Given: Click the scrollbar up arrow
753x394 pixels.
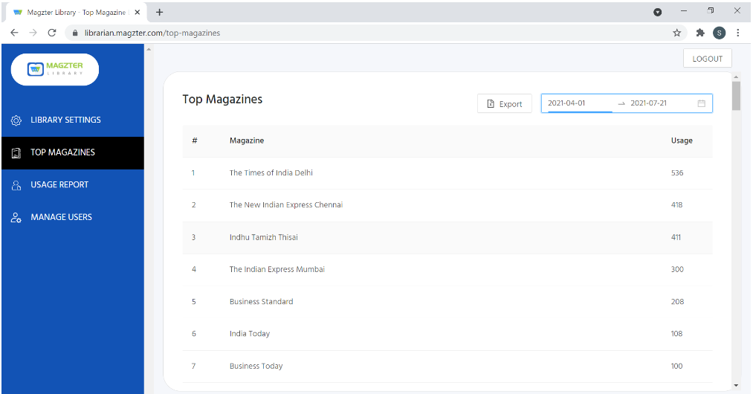Looking at the screenshot, I should click(x=736, y=77).
